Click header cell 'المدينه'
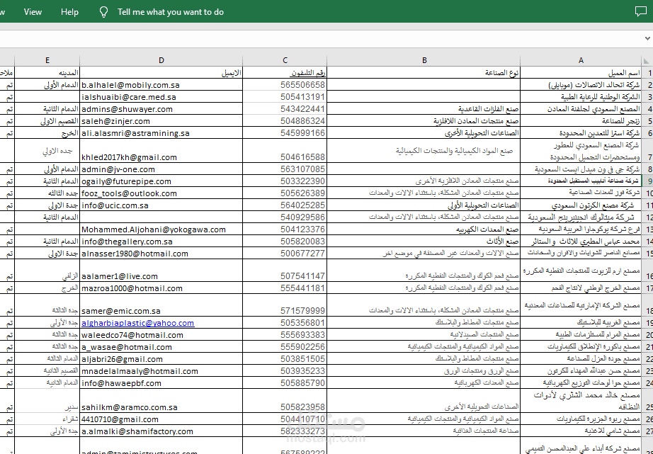 pos(47,73)
